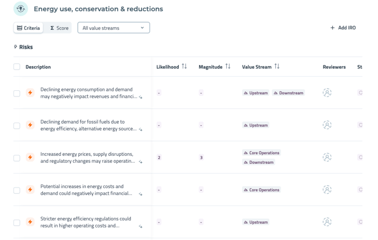Open the All value streams dropdown

click(113, 28)
